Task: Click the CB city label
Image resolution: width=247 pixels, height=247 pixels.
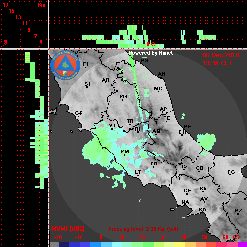Action: coord(200,168)
